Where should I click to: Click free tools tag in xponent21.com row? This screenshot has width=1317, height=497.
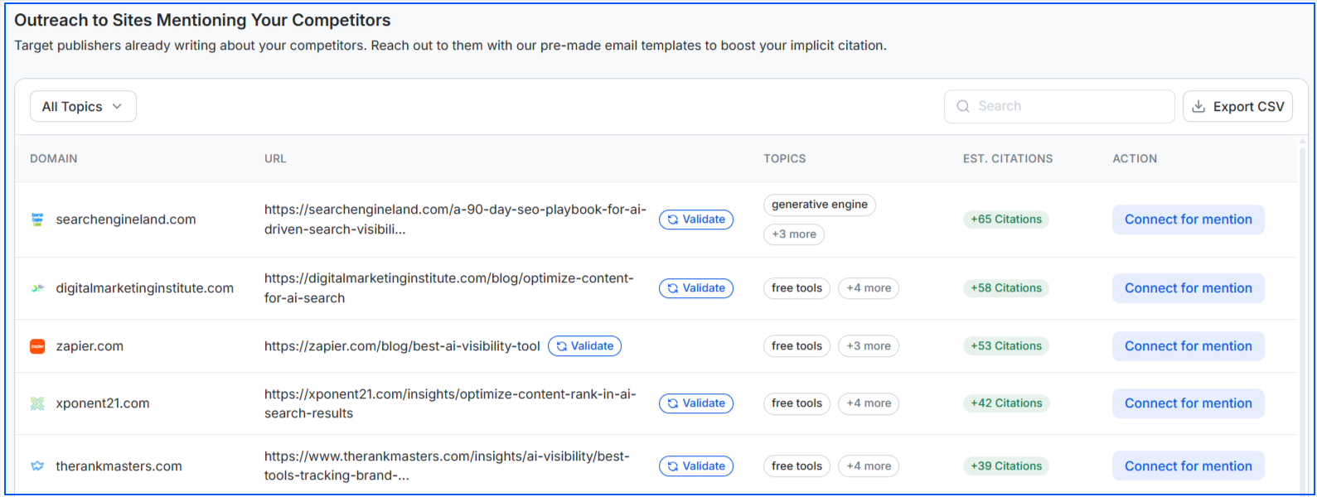[796, 403]
